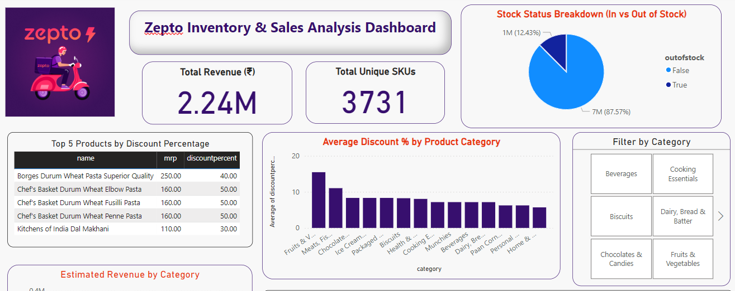Viewport: 735px width, 291px height.
Task: Click the Home &... bar in chart
Action: pyautogui.click(x=539, y=218)
